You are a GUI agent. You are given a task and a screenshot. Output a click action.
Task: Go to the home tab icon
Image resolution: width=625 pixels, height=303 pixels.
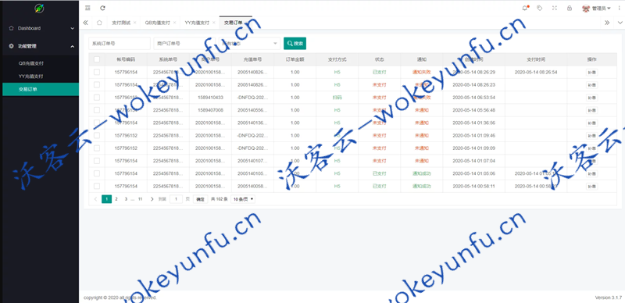click(x=99, y=23)
